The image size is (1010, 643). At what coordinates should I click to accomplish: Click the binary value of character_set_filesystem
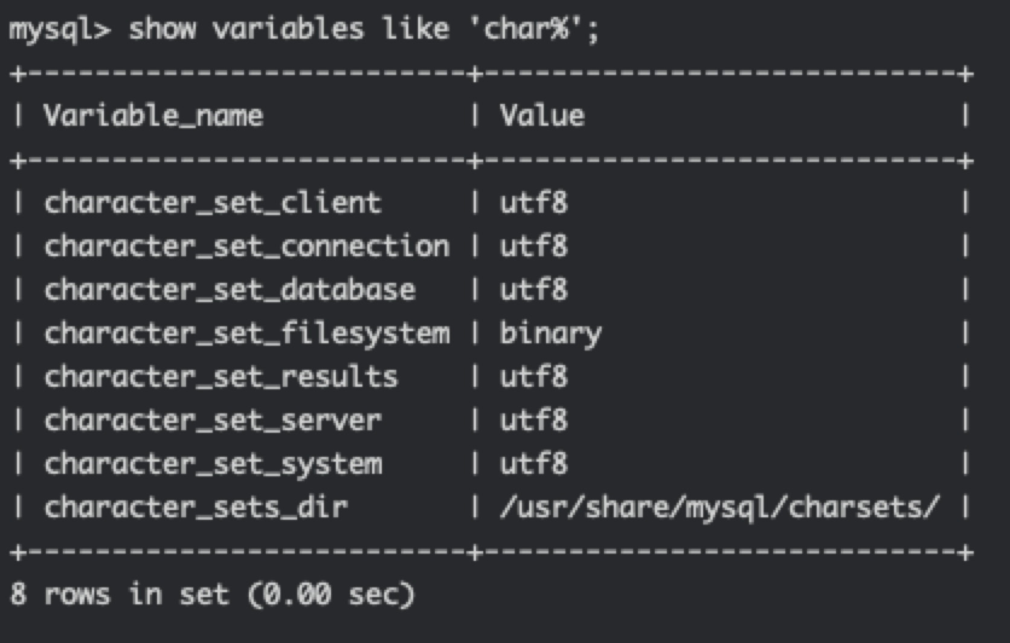click(550, 334)
